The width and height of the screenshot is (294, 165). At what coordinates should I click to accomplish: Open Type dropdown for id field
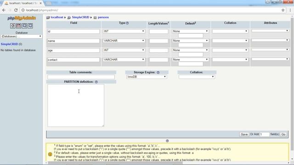tap(124, 31)
